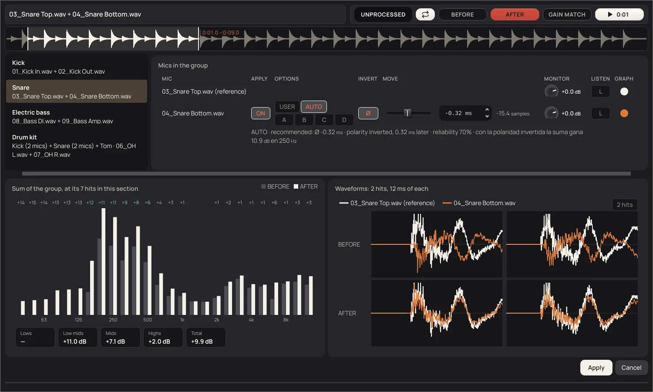This screenshot has height=392, width=653.
Task: Toggle GAIN MATCH
Action: 567,14
